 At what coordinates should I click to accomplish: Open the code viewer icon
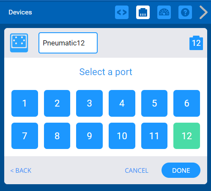pyautogui.click(x=122, y=12)
